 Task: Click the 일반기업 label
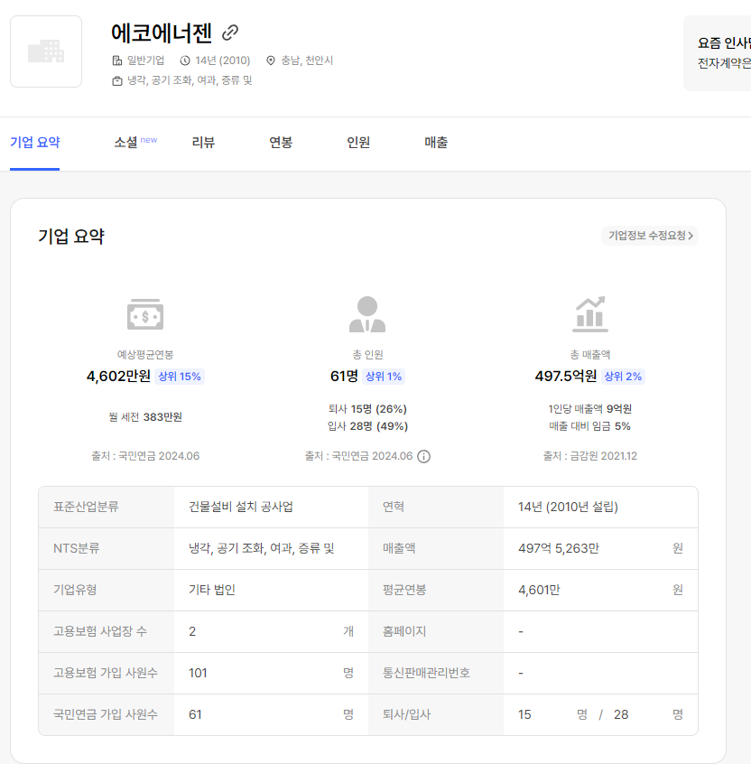(x=145, y=61)
